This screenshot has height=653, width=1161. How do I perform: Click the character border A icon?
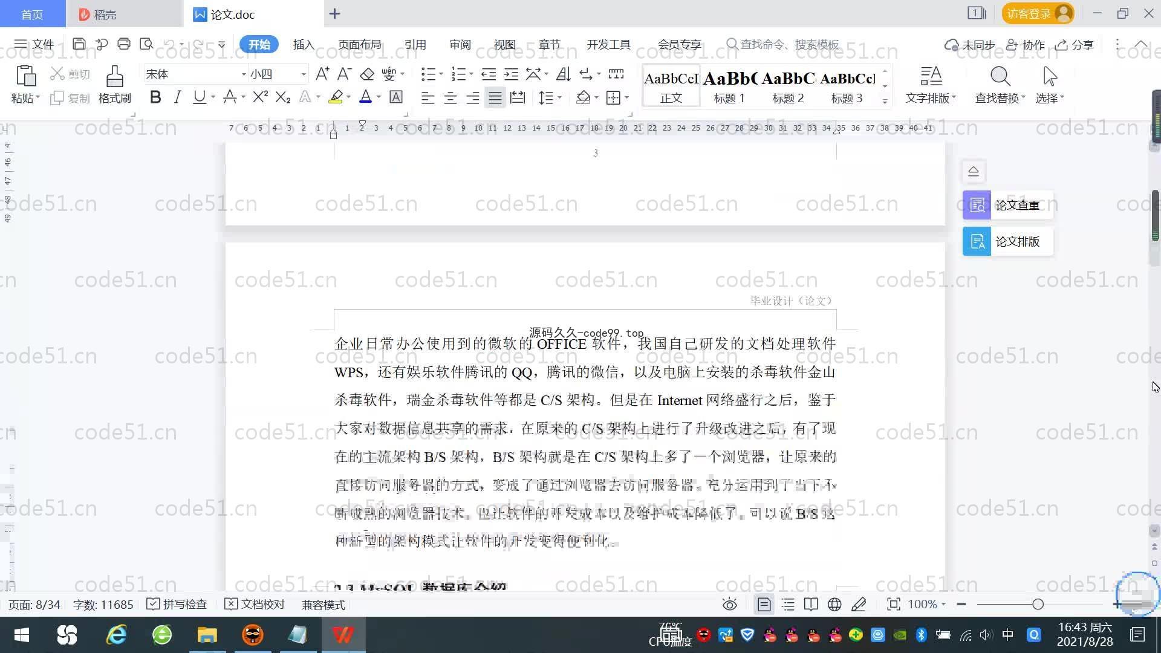pyautogui.click(x=396, y=97)
